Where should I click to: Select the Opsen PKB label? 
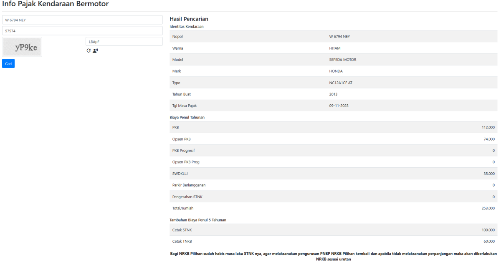coord(182,139)
